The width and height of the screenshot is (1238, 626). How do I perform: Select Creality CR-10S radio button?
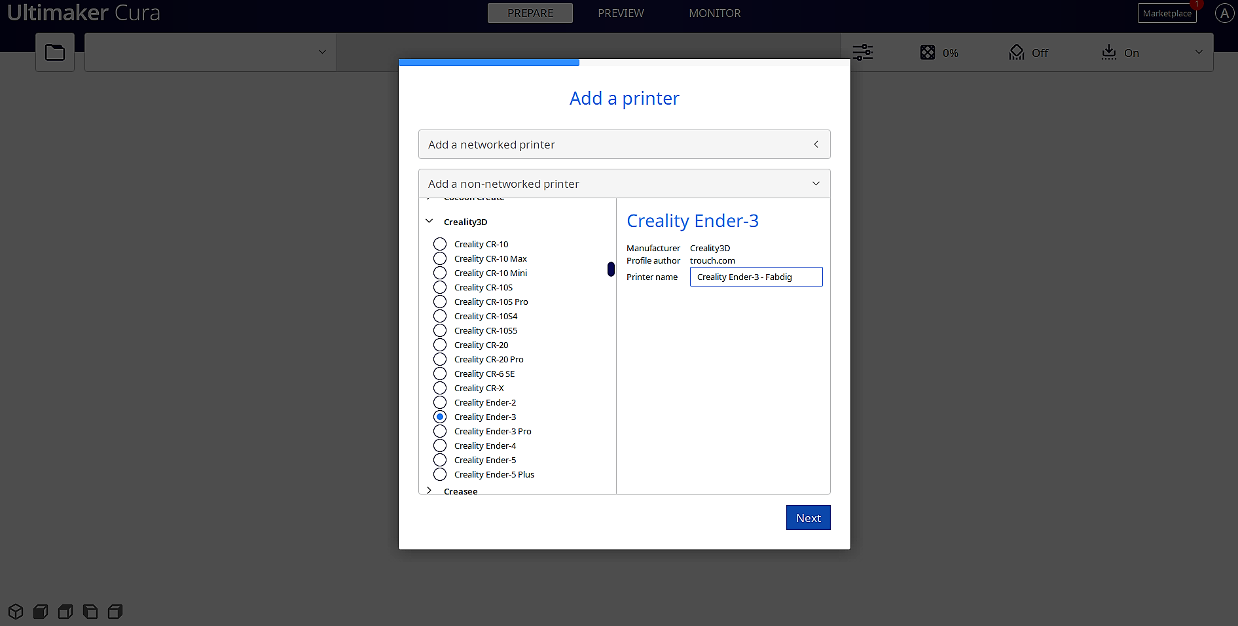point(440,287)
